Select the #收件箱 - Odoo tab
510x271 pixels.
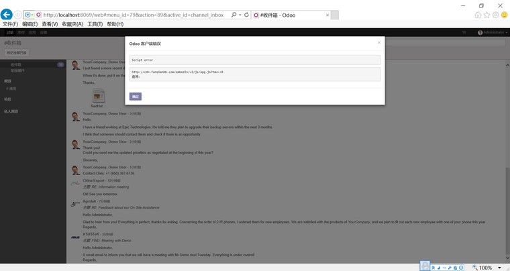tap(291, 15)
